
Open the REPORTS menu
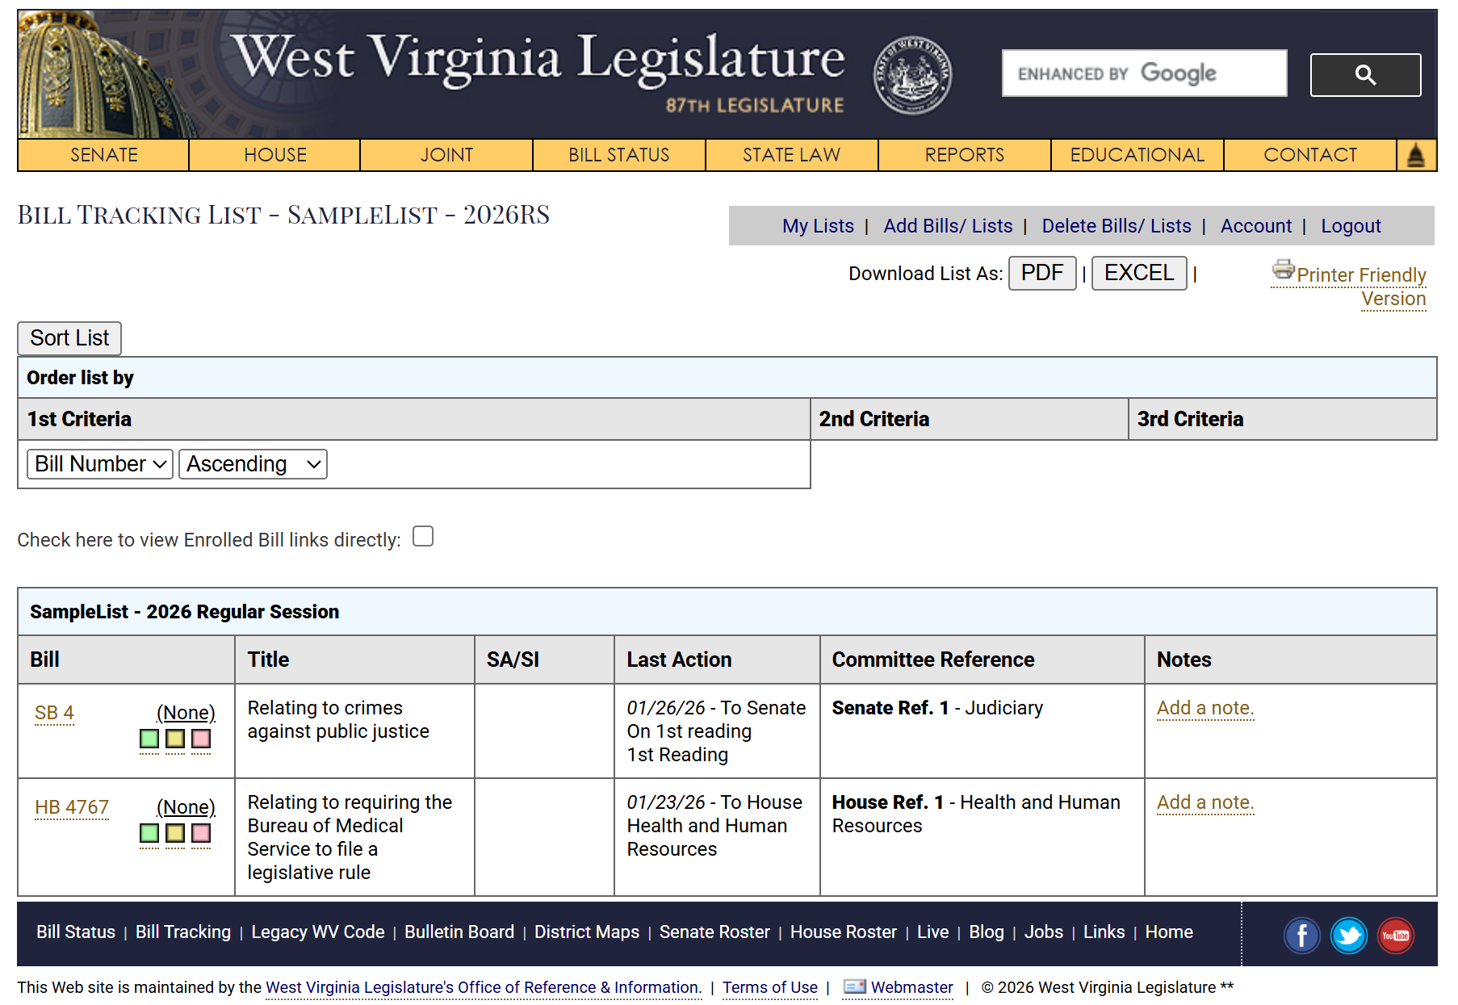point(965,155)
